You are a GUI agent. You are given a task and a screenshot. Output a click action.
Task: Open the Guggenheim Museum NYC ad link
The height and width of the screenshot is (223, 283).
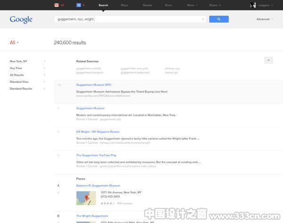point(94,85)
